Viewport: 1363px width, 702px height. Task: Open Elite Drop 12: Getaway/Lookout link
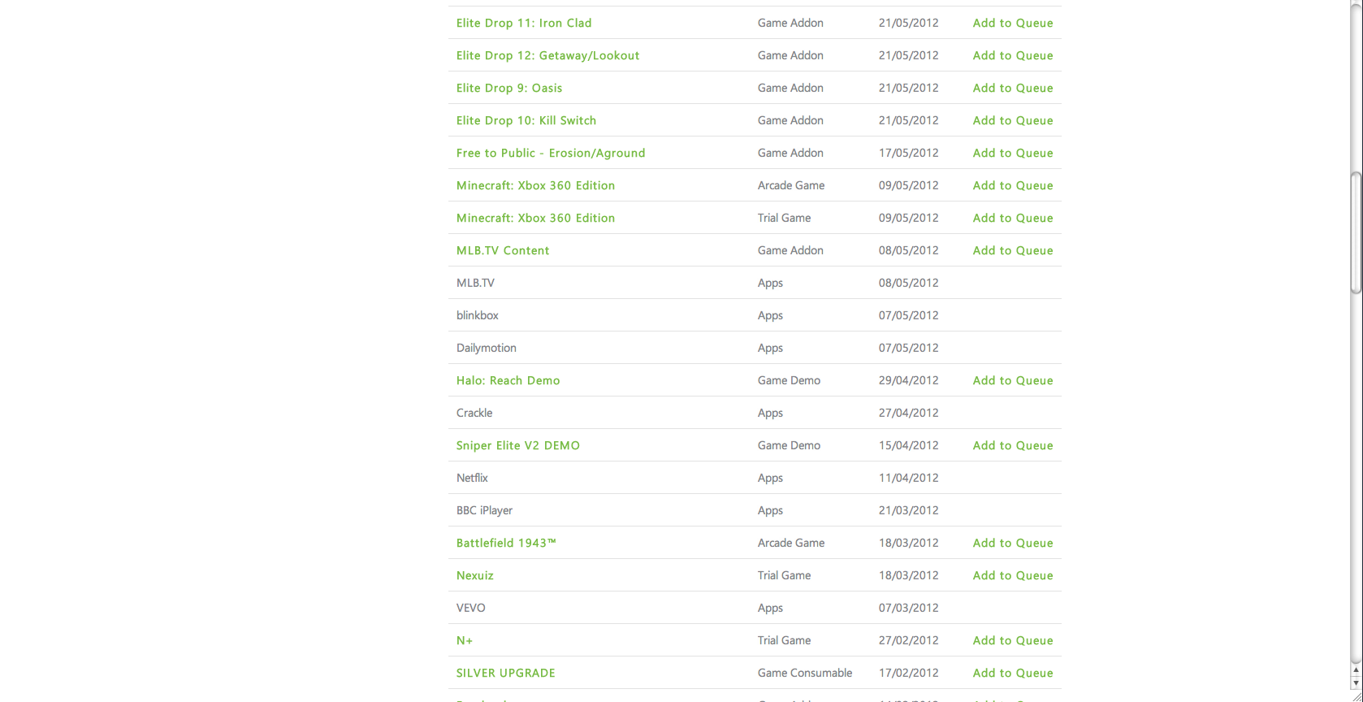coord(547,55)
